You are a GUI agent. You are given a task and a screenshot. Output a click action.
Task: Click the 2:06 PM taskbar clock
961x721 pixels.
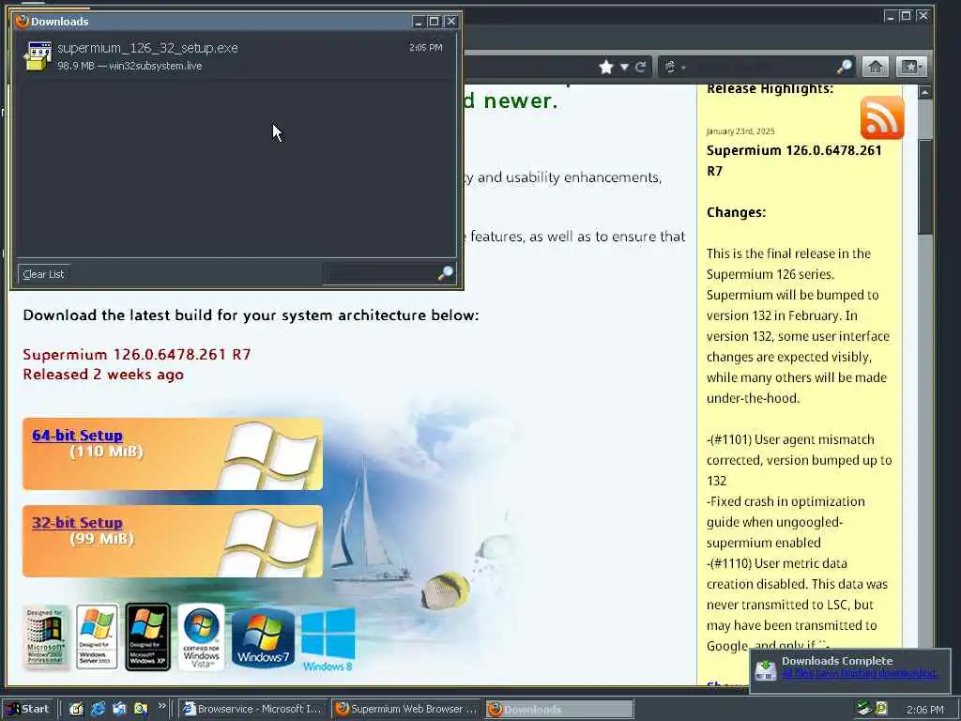coord(924,710)
